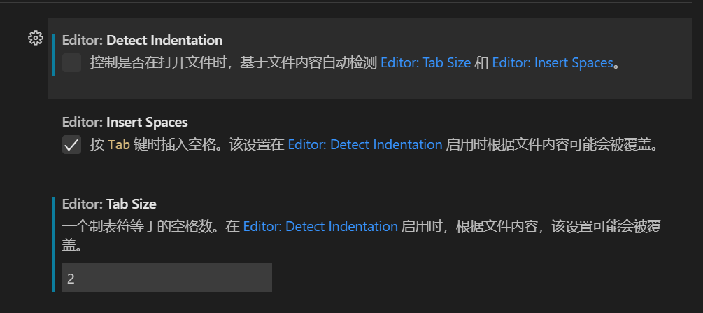The image size is (703, 313).
Task: Select the Editor: Detect Indentation setting title
Action: [142, 40]
